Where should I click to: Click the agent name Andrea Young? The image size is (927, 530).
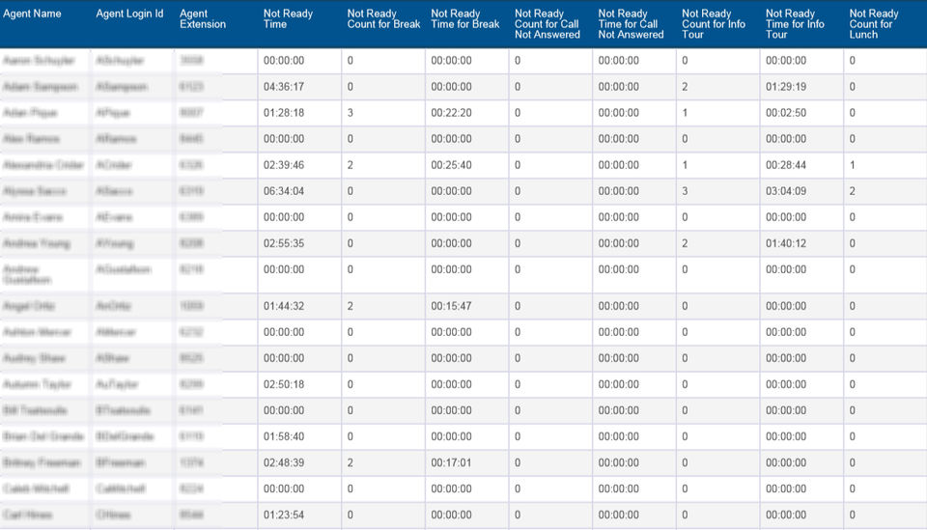[x=37, y=243]
